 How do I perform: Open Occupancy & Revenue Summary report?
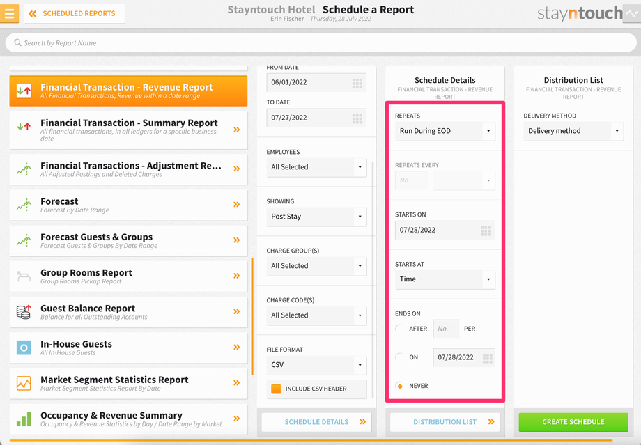click(x=128, y=419)
